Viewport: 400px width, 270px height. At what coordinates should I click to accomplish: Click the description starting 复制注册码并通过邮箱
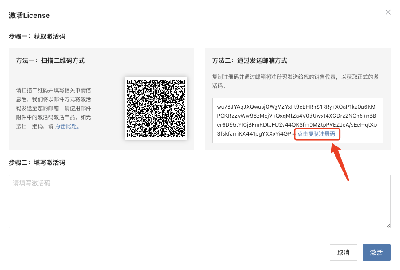click(x=295, y=81)
